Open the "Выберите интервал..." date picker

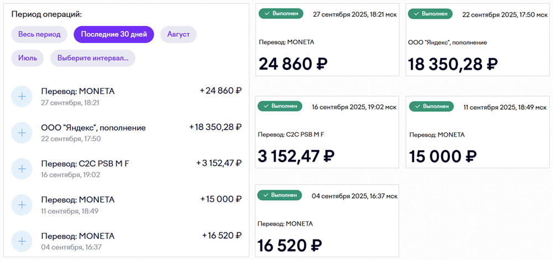(x=92, y=58)
